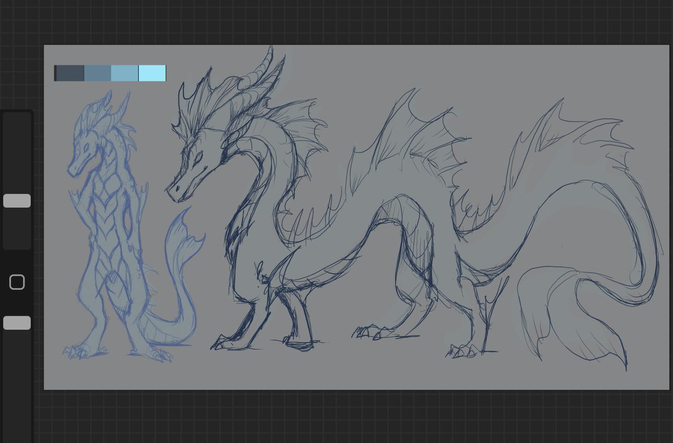Image resolution: width=673 pixels, height=443 pixels.
Task: Click the lower brush opacity slider handle
Action: [17, 323]
